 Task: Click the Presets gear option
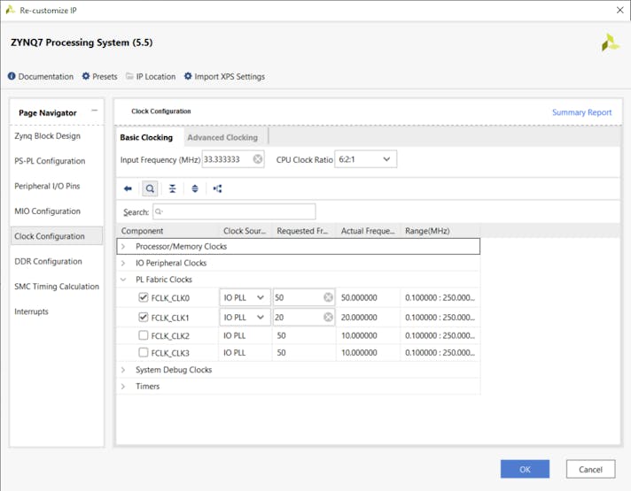point(99,77)
